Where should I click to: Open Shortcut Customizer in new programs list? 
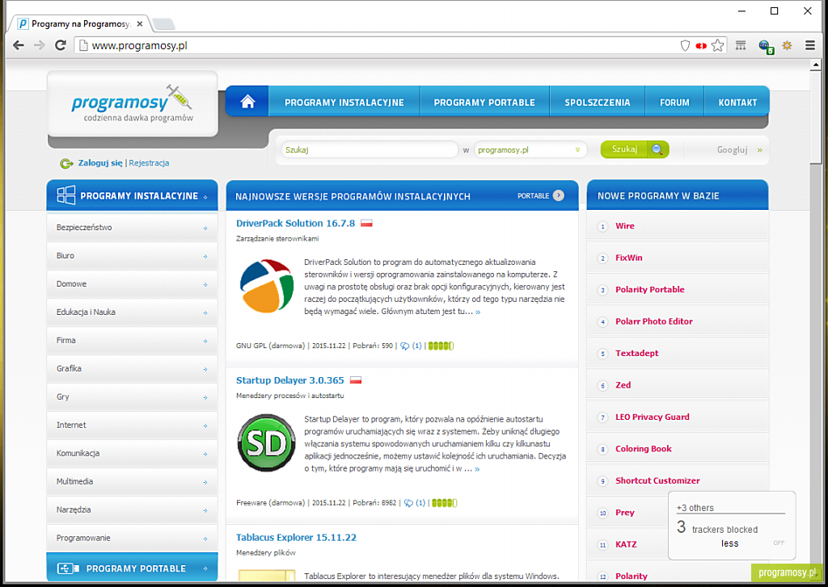(x=657, y=481)
